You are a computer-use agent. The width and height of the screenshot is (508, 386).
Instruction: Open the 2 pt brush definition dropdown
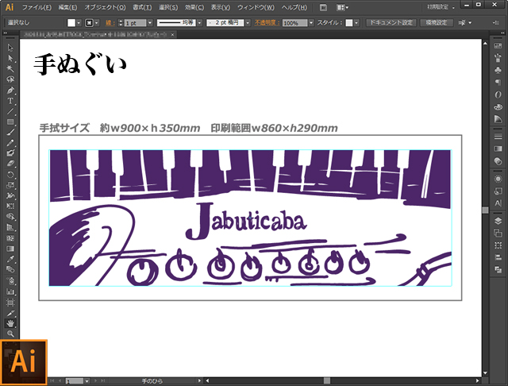pyautogui.click(x=248, y=23)
